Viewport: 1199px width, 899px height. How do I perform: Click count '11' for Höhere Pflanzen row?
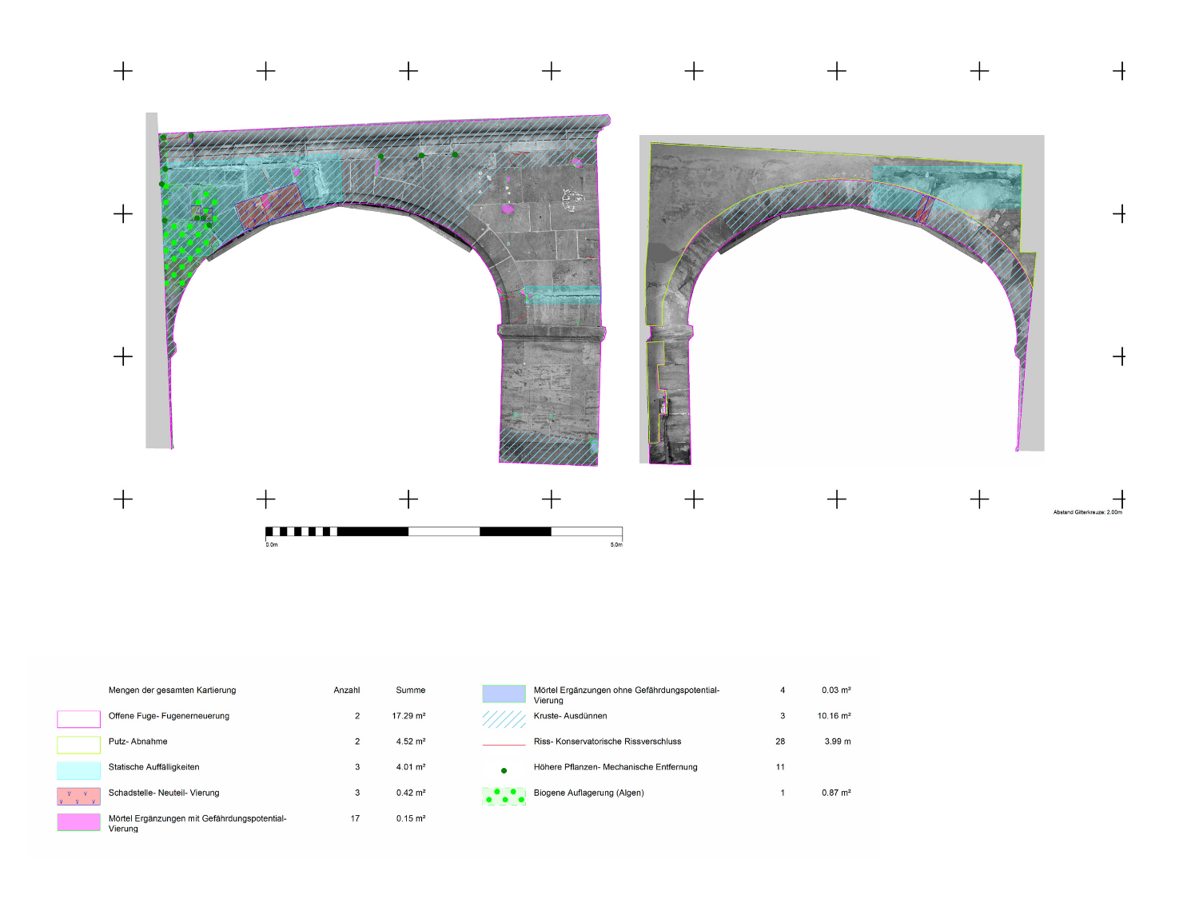click(780, 767)
